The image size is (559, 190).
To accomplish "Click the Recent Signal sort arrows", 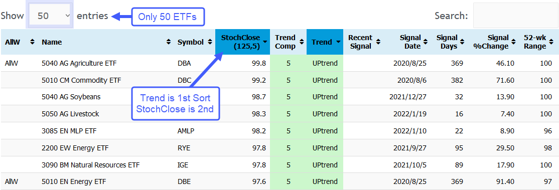I will [378, 42].
